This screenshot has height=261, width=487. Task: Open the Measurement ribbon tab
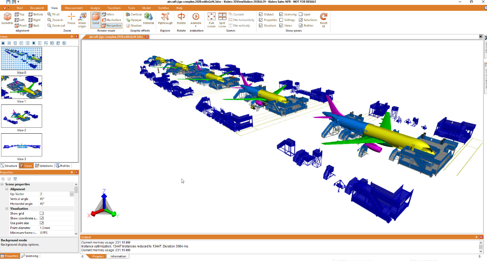click(x=74, y=8)
